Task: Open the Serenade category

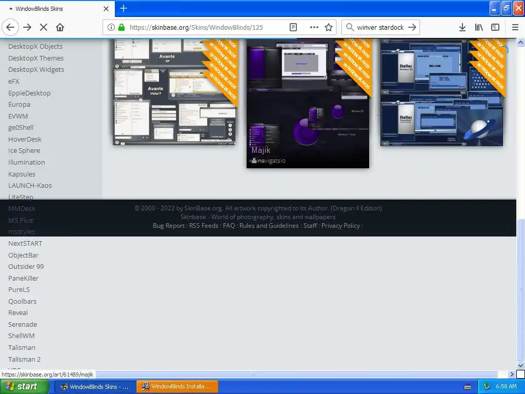Action: [23, 325]
